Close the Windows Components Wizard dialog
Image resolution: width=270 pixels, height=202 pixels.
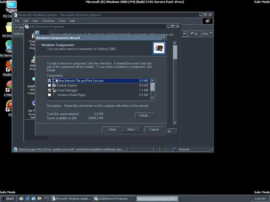coord(164,38)
